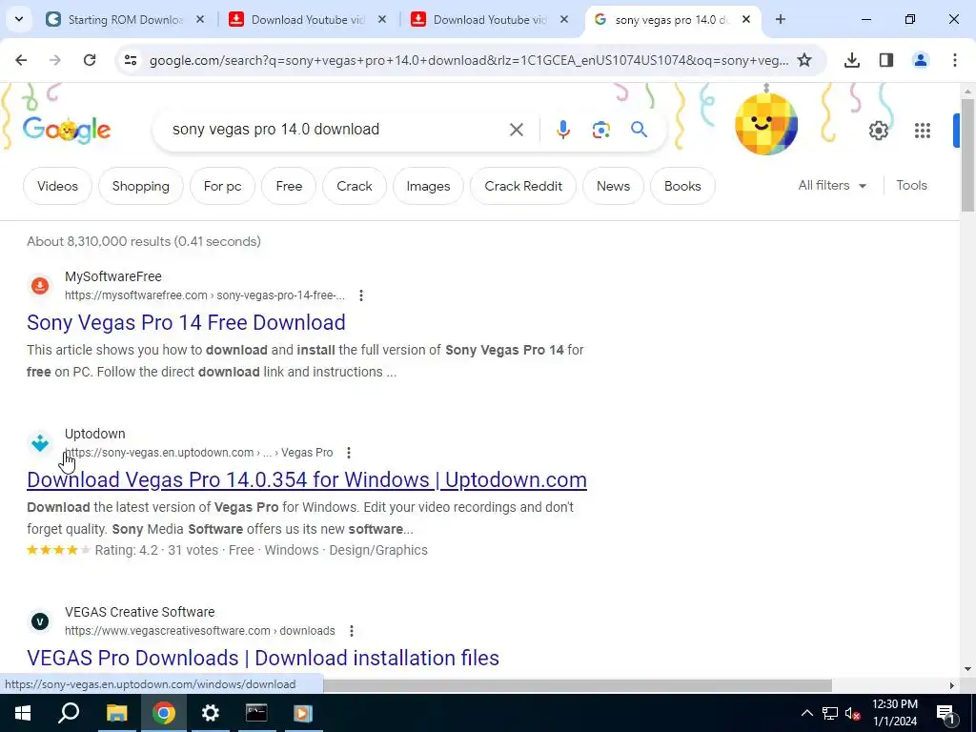Screen dimensions: 976x732
Task: Search by image with Google Lens icon
Action: [x=601, y=130]
